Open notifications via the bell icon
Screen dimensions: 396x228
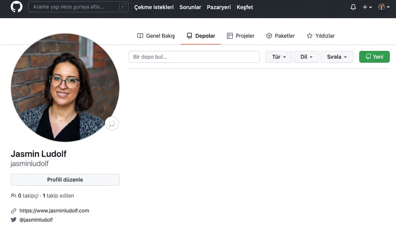[353, 7]
